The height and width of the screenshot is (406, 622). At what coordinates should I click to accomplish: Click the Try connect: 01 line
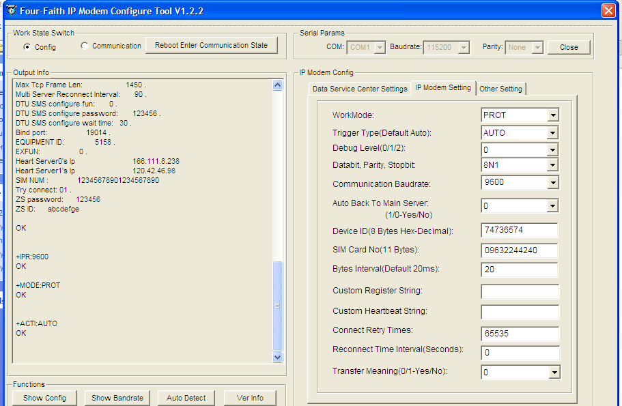[43, 190]
